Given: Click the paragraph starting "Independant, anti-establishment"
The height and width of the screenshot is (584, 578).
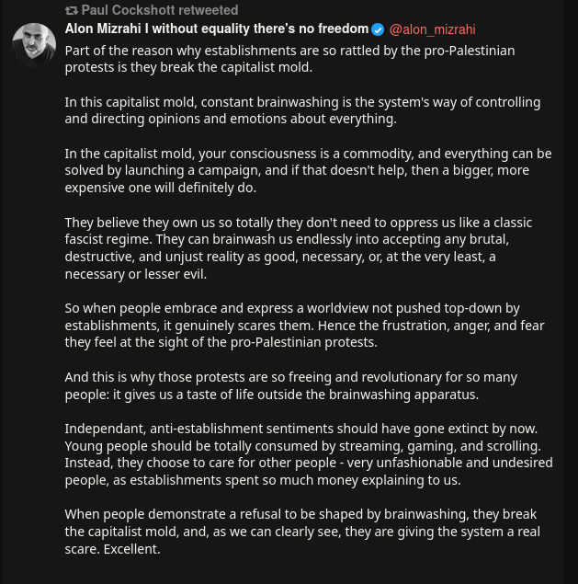Looking at the screenshot, I should click(x=309, y=454).
